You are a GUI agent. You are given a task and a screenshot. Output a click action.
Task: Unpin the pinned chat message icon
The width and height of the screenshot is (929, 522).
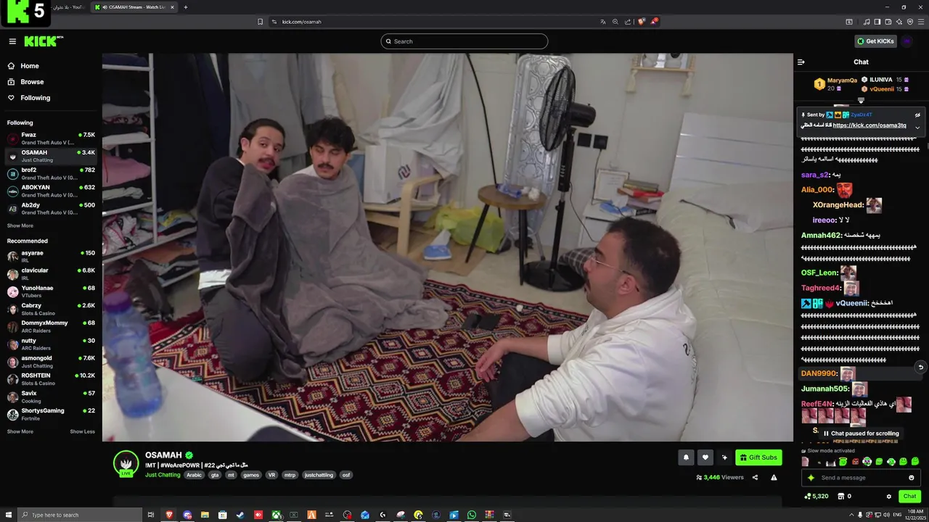(x=917, y=115)
